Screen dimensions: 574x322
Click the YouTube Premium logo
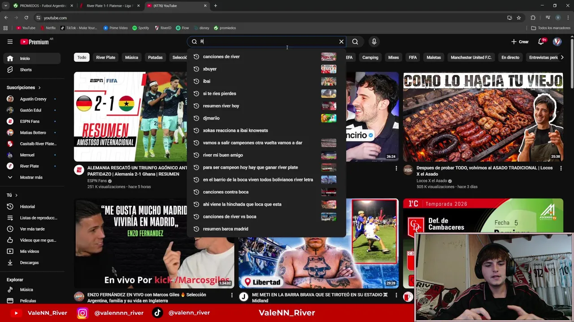click(x=35, y=42)
